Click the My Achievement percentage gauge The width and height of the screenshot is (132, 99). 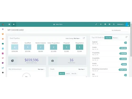(26, 75)
